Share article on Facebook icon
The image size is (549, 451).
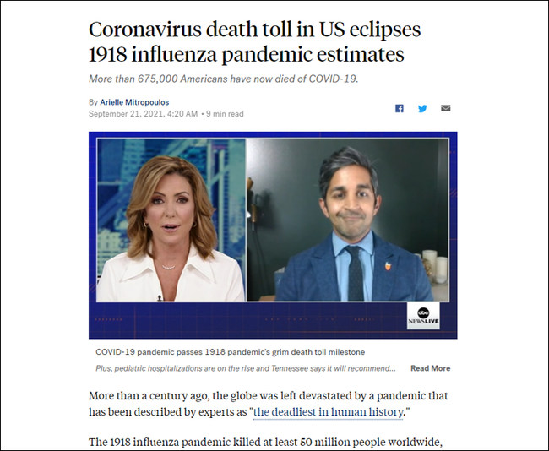click(400, 109)
